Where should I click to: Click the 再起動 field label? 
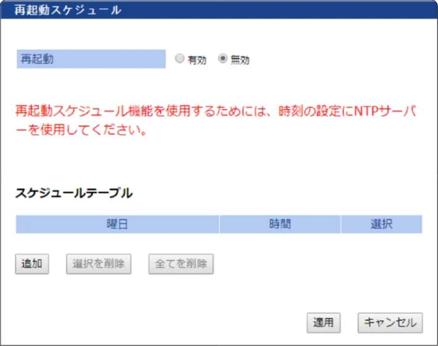pyautogui.click(x=91, y=59)
